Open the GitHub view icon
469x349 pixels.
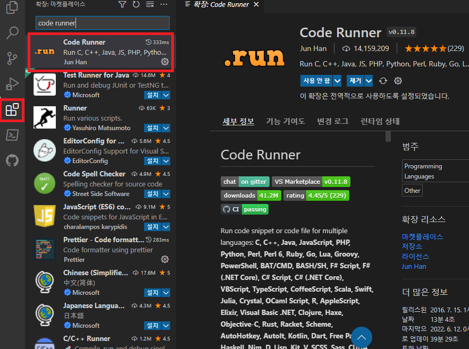pos(12,160)
